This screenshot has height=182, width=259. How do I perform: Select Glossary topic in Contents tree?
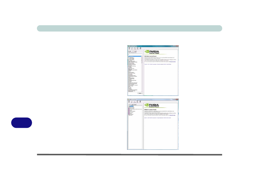[131, 115]
